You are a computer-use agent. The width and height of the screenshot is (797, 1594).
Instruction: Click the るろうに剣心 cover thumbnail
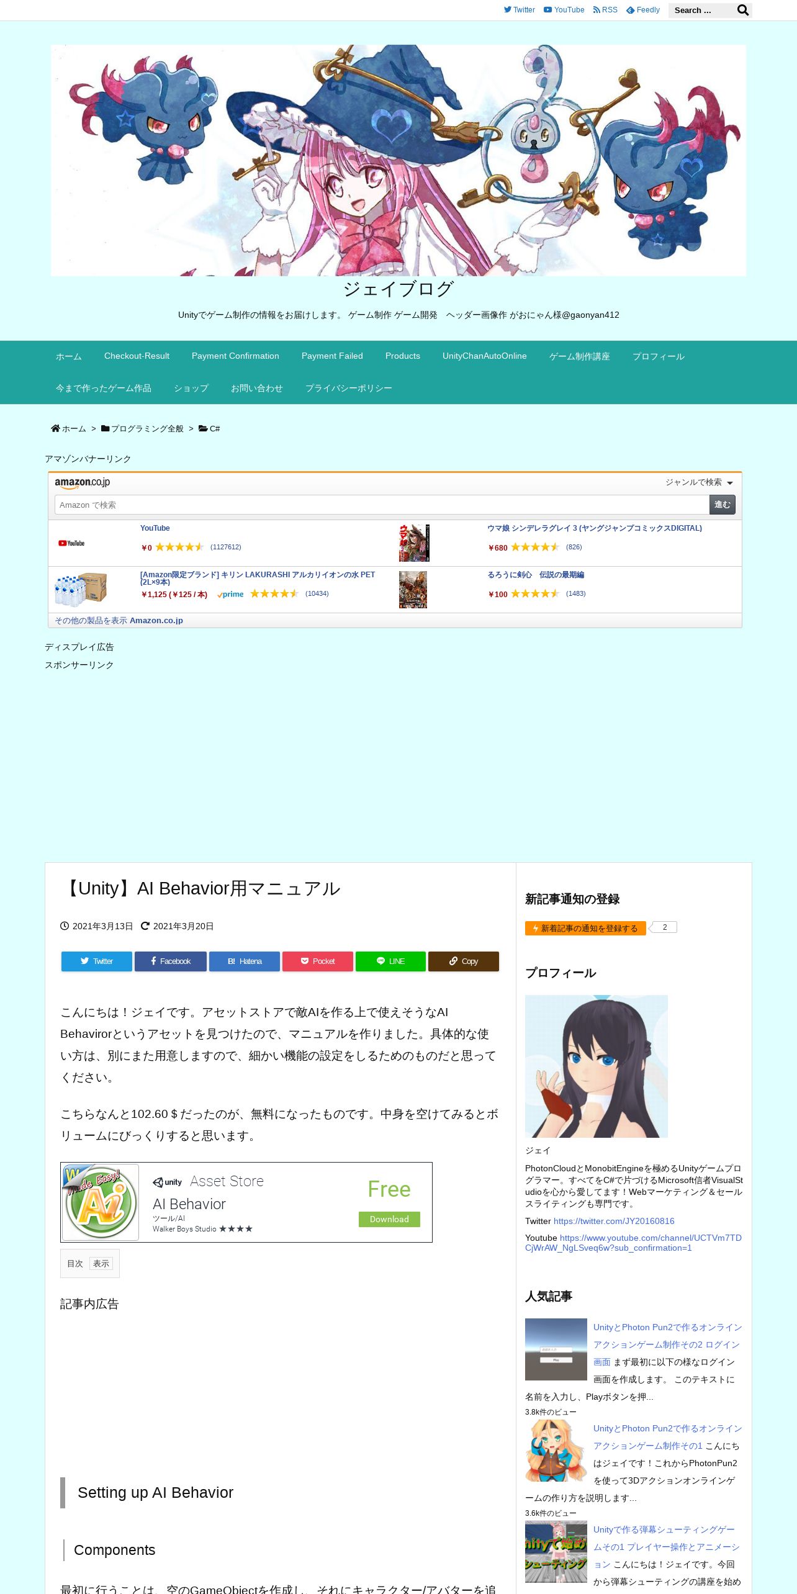click(x=413, y=590)
